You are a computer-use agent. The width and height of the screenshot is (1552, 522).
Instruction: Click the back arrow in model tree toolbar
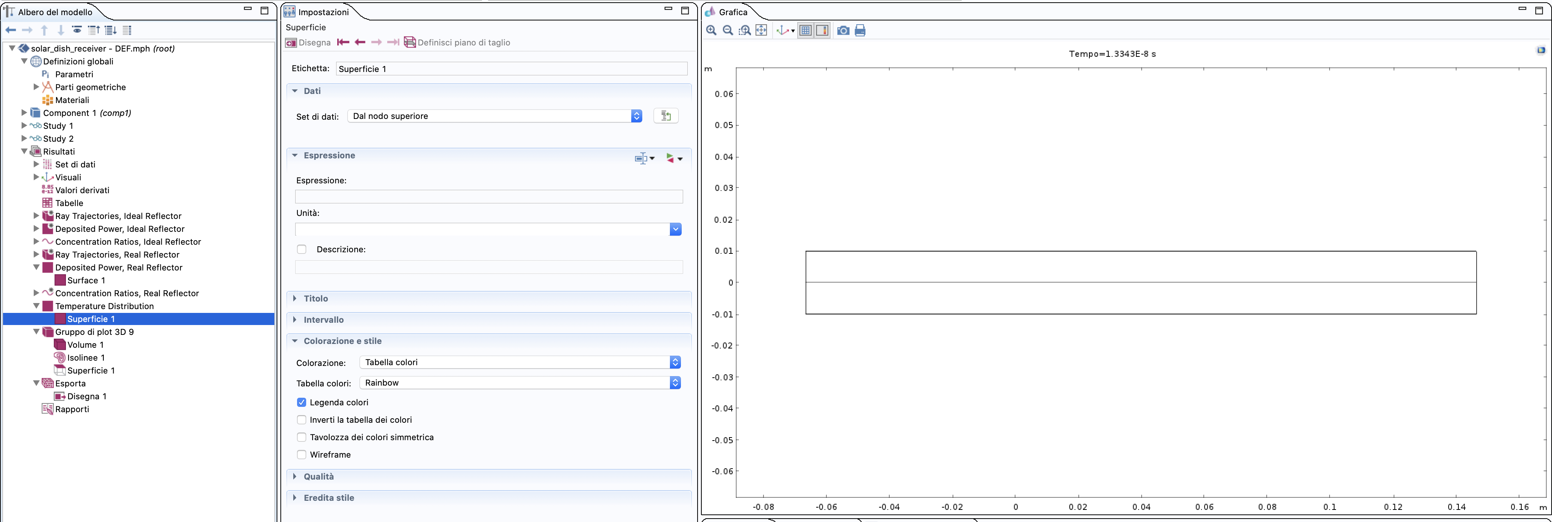pyautogui.click(x=11, y=30)
